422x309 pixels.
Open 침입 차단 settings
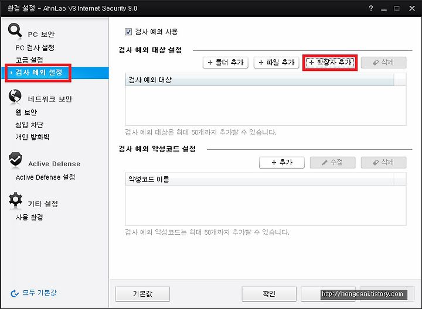pos(29,125)
